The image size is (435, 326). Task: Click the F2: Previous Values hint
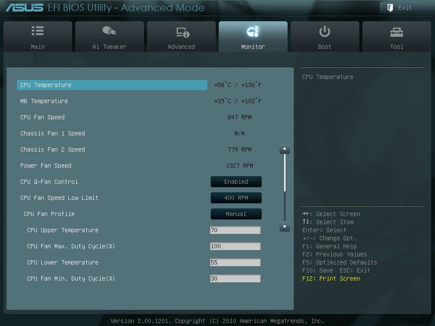pyautogui.click(x=335, y=255)
